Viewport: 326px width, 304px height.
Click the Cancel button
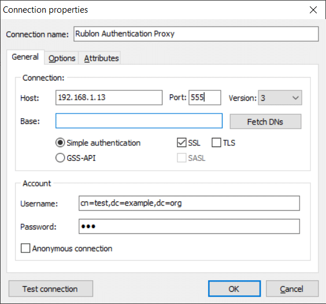pos(292,288)
